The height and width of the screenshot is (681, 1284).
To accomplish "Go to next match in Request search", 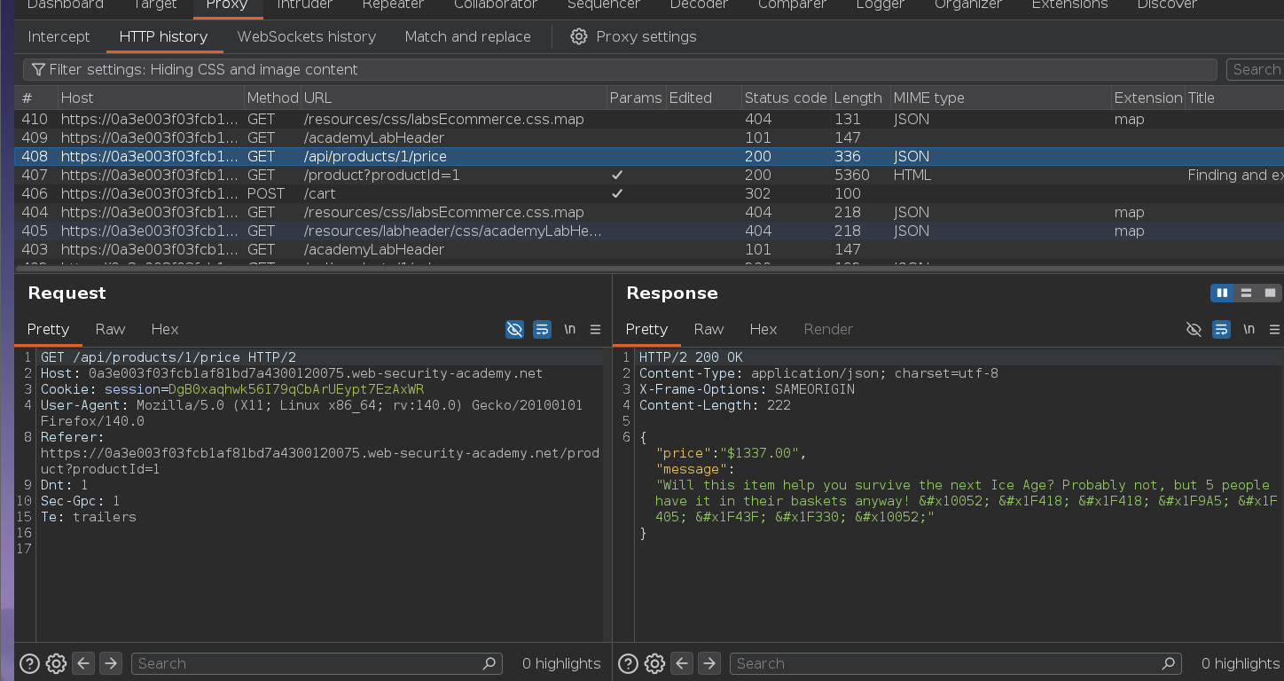I will pyautogui.click(x=110, y=663).
